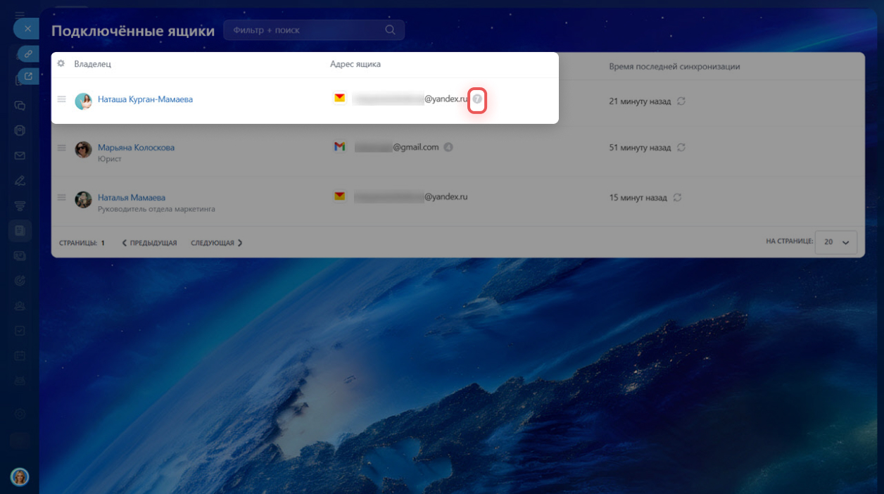Viewport: 884px width, 494px height.
Task: Copy page link via chain icon
Action: point(28,53)
